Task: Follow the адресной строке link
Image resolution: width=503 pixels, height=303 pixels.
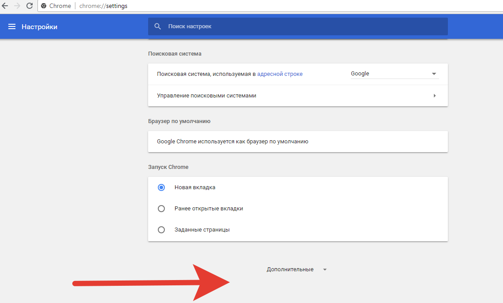Action: tap(279, 74)
